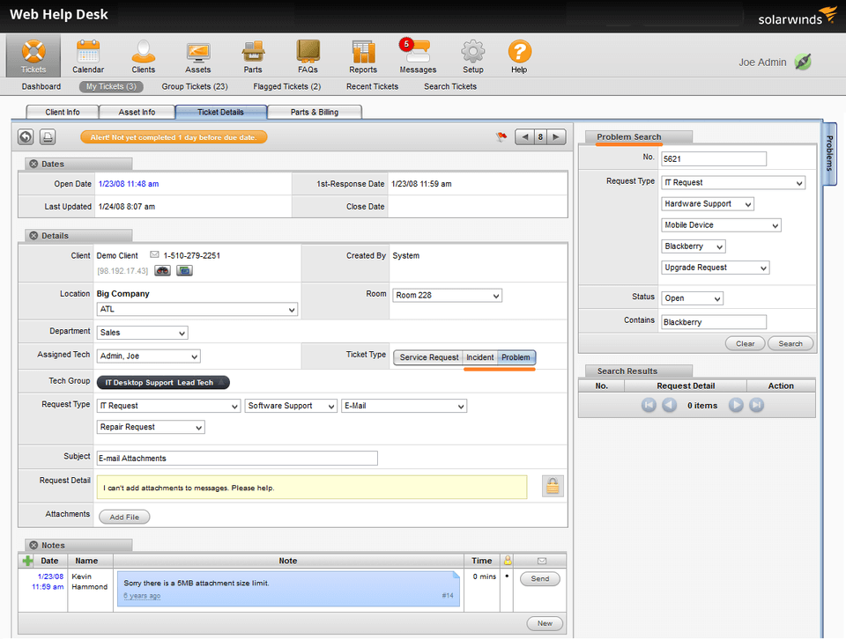This screenshot has height=639, width=846.
Task: Switch to the Client Info tab
Action: coord(63,112)
